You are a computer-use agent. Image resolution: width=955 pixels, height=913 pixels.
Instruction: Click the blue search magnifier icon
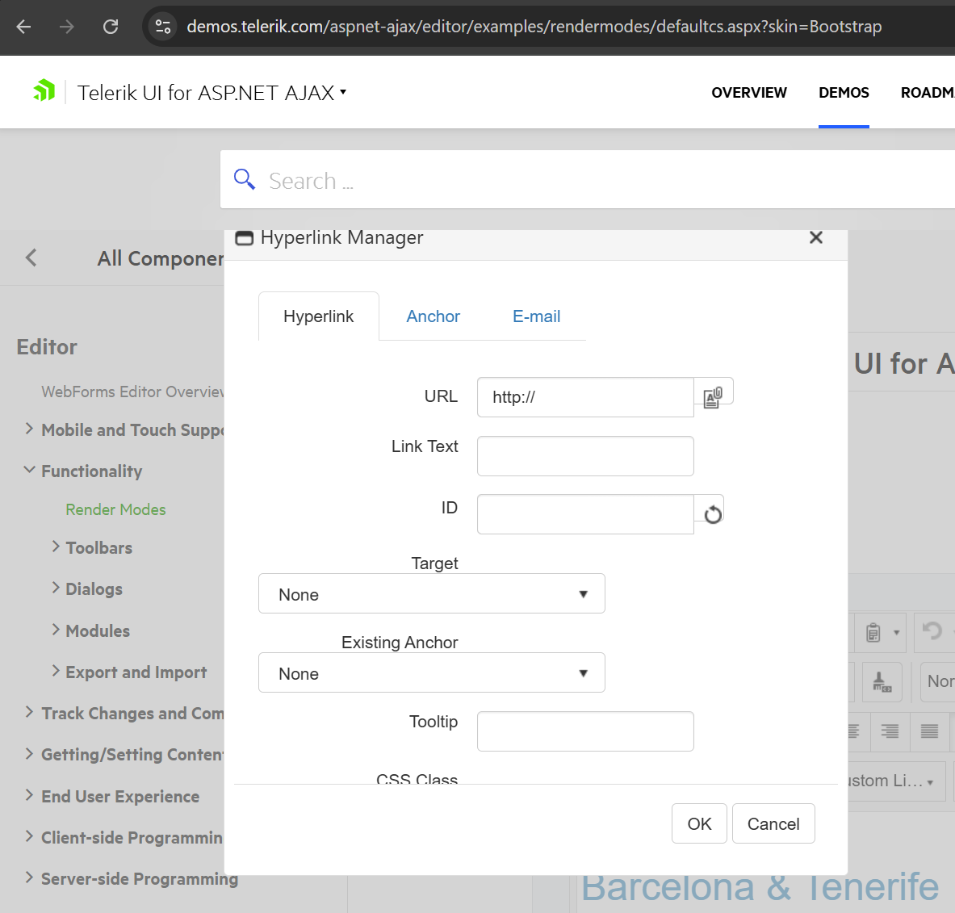[245, 179]
